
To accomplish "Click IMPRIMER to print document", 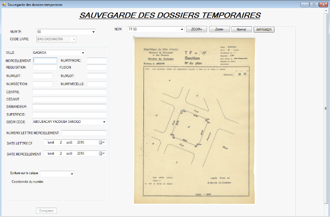I will pos(264,30).
